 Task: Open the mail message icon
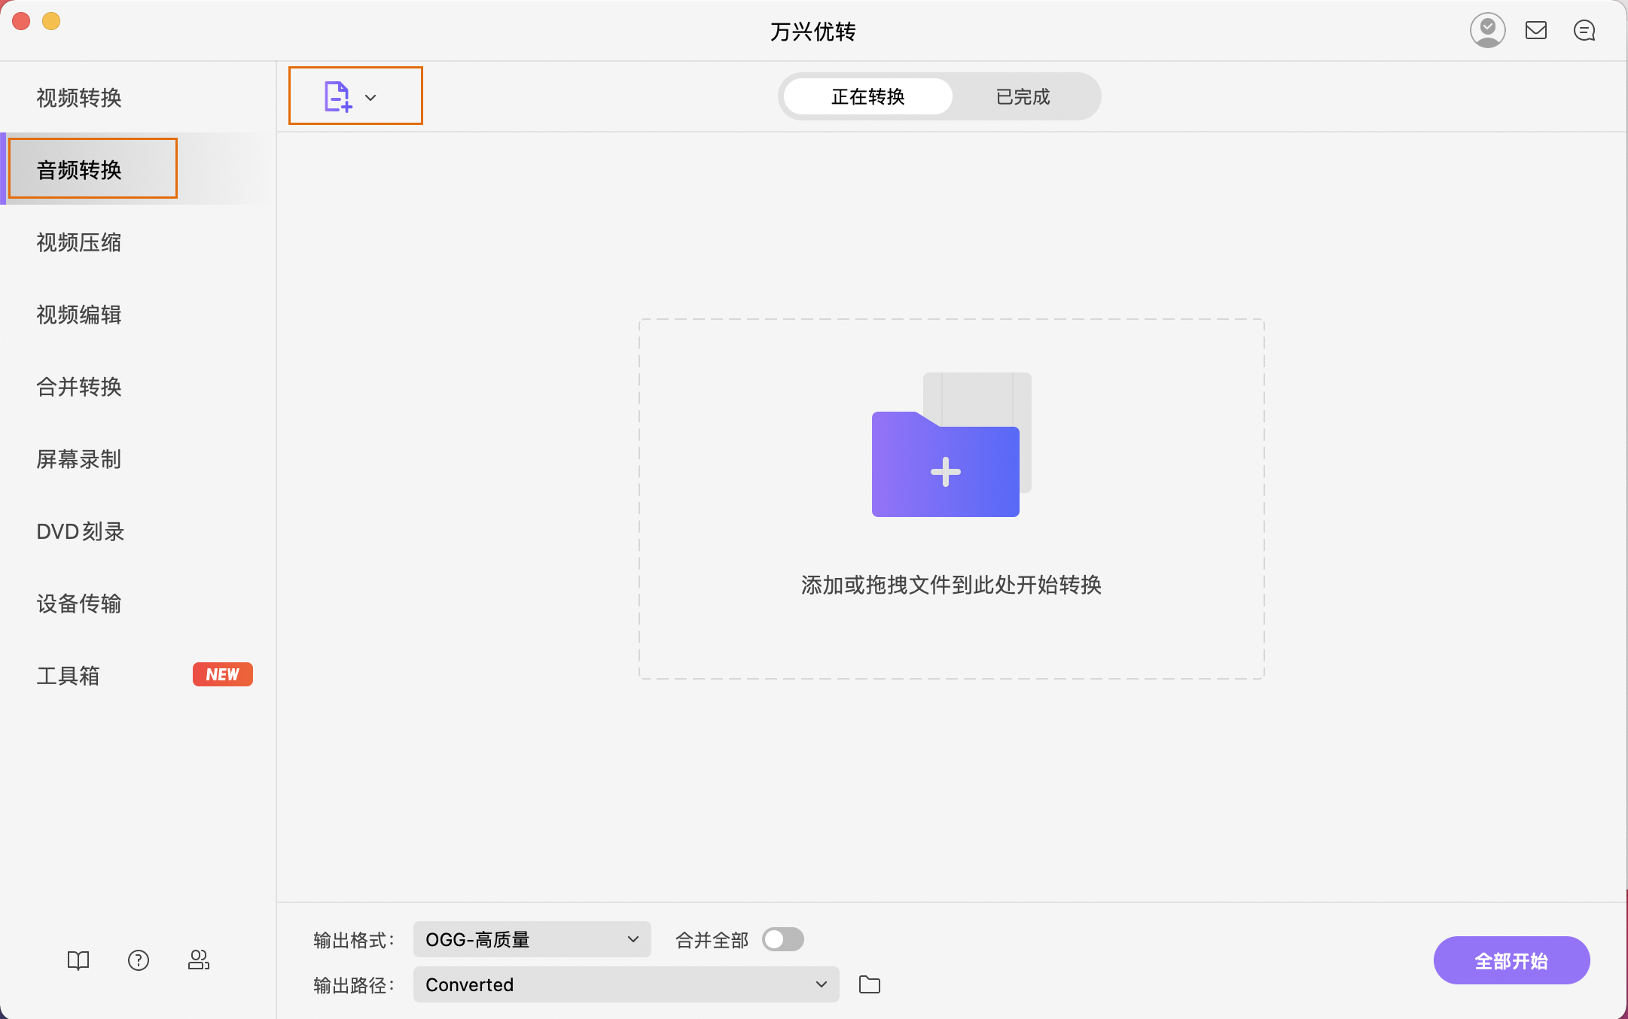(x=1536, y=30)
